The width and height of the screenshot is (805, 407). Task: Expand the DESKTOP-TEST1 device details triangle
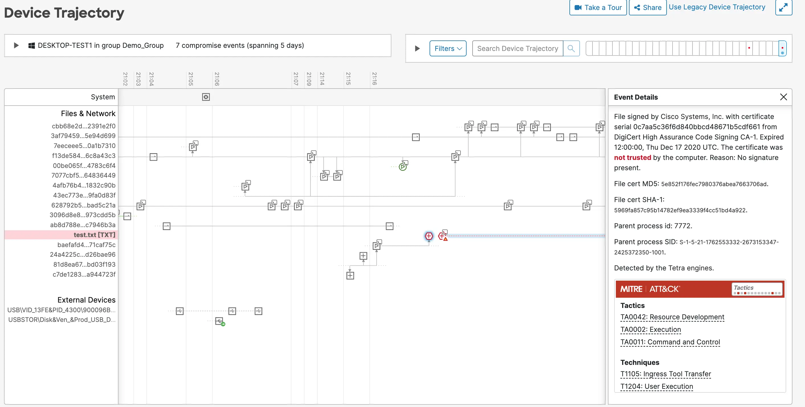coord(16,46)
